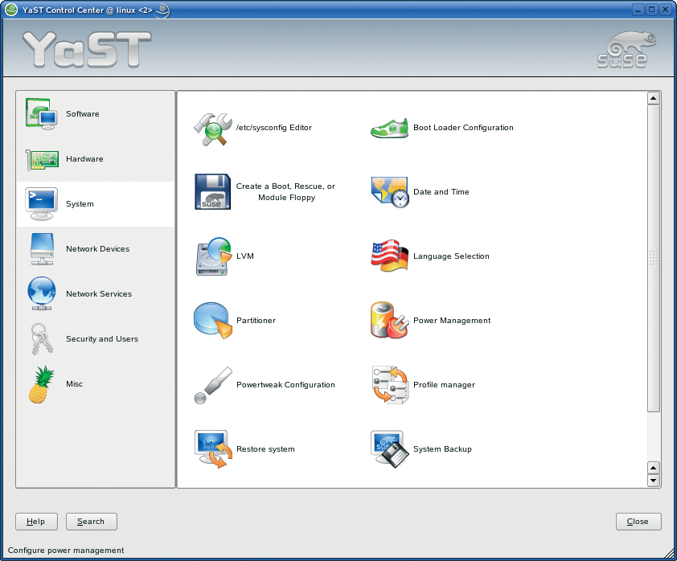Choose Network Devices label in sidebar
The height and width of the screenshot is (561, 677).
click(97, 249)
